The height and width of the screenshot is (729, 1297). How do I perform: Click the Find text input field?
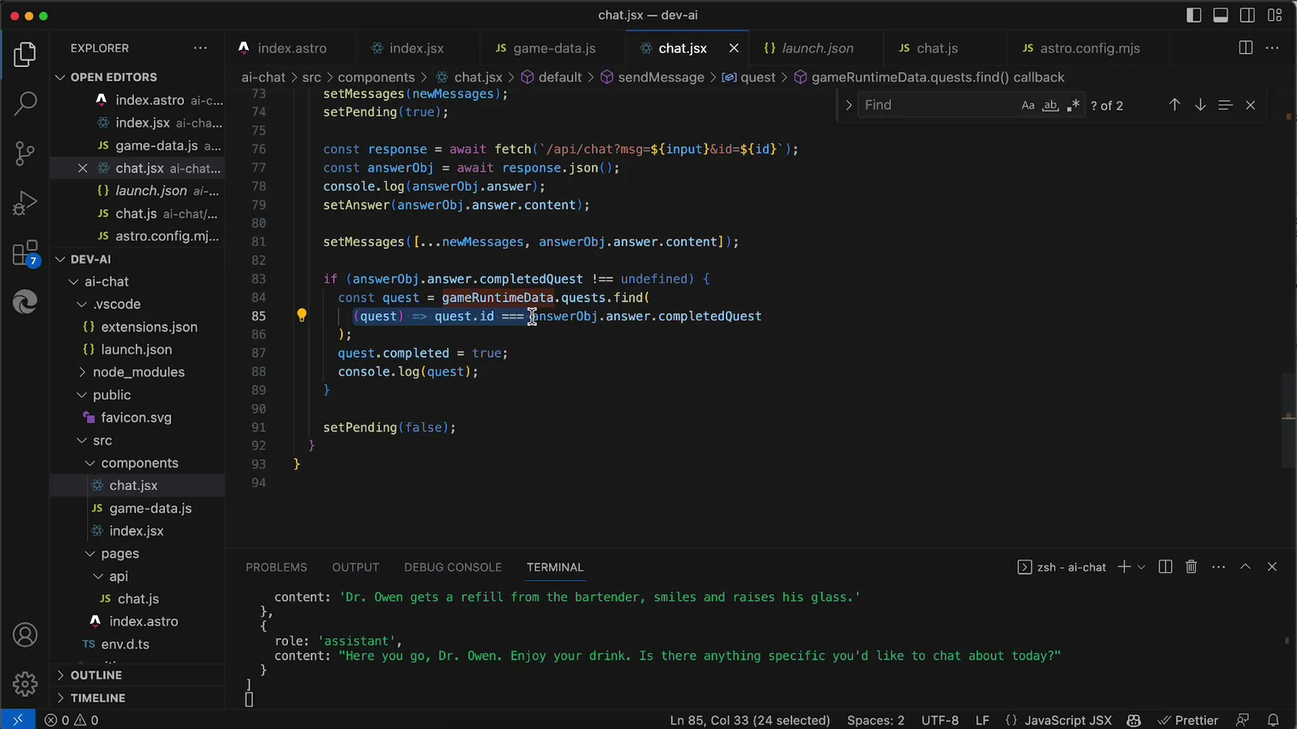pos(939,105)
